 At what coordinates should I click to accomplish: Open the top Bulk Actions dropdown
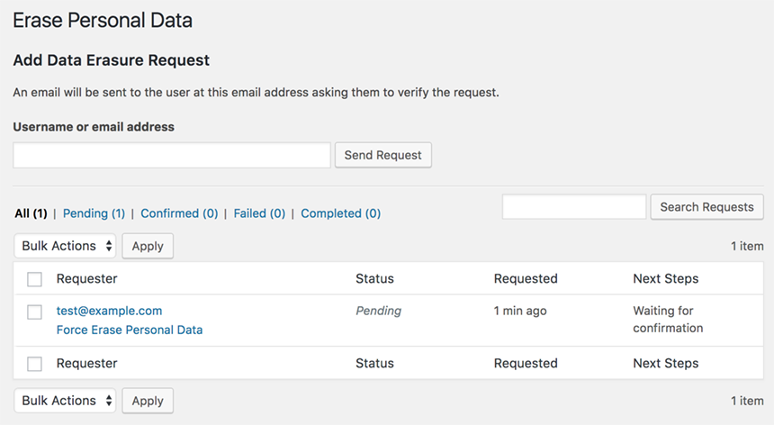click(65, 246)
